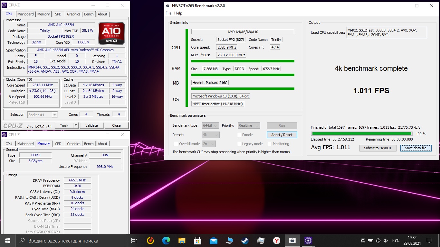
Task: Click Save data file button
Action: [416, 148]
